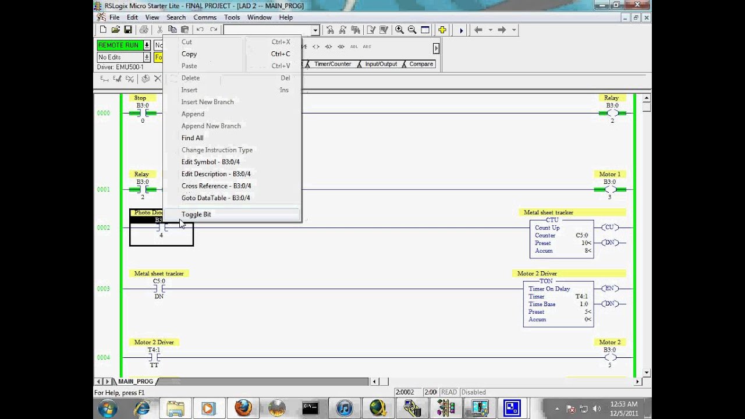The image size is (745, 419).
Task: Expand the back navigation history dropdown
Action: pyautogui.click(x=490, y=30)
